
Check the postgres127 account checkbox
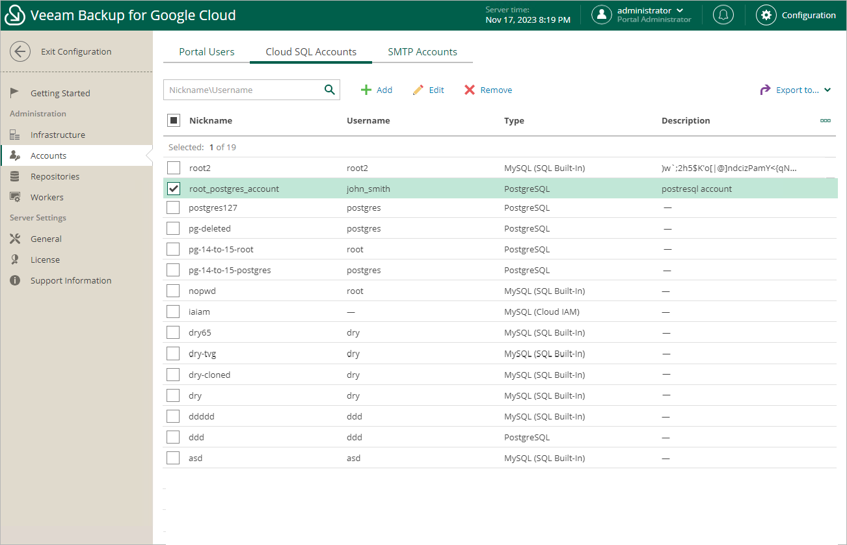coord(173,207)
